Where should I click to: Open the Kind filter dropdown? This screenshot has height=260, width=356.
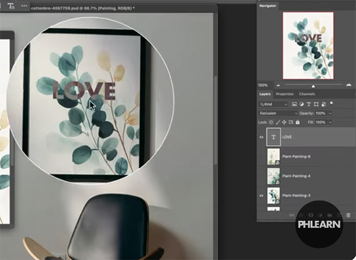(273, 104)
